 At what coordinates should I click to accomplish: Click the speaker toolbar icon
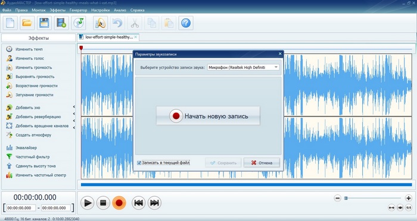click(x=100, y=23)
